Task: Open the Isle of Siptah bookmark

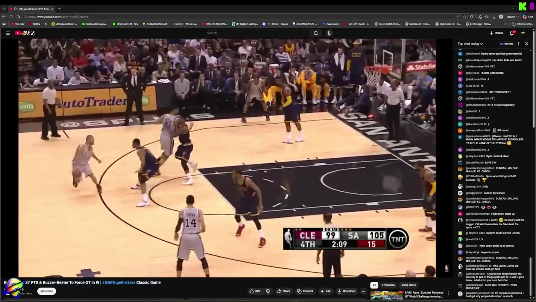Action: click(388, 24)
